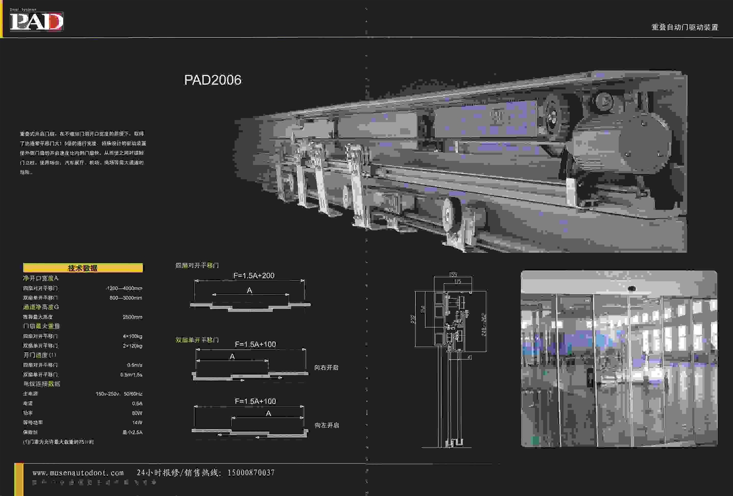This screenshot has height=496, width=733.
Task: Click the "门扇最大重量" section heading
Action: tap(41, 326)
